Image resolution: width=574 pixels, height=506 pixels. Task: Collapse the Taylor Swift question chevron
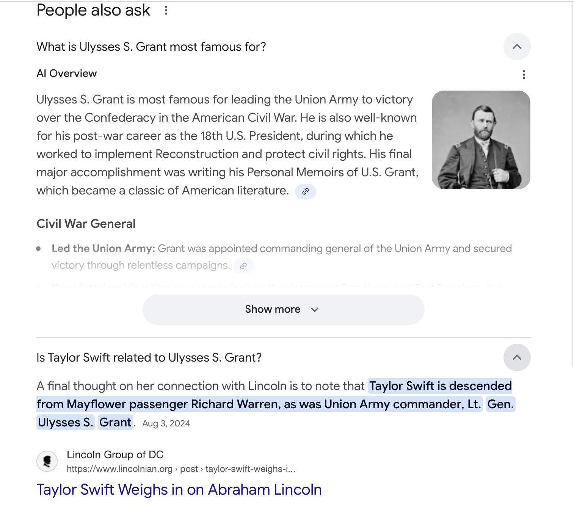pos(517,357)
